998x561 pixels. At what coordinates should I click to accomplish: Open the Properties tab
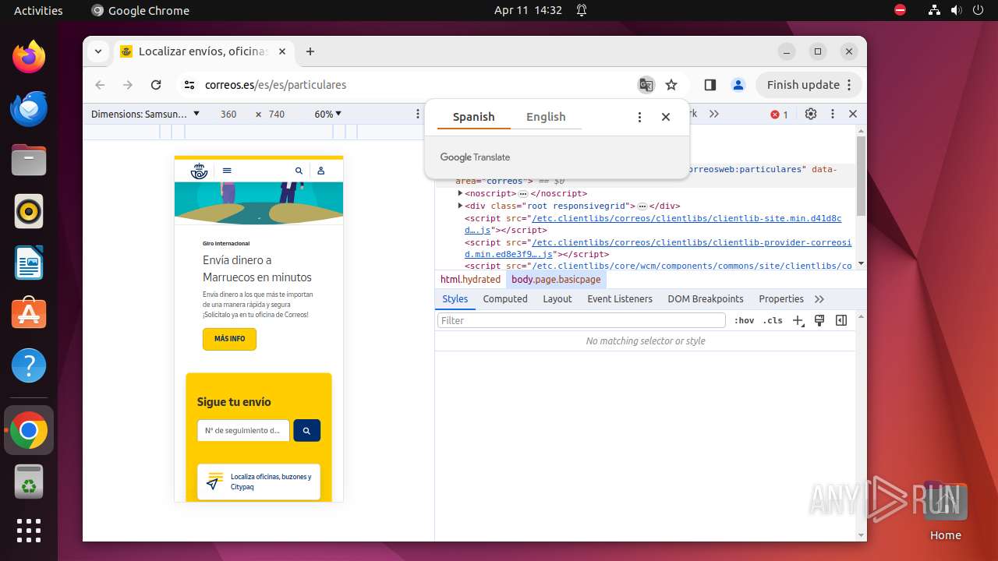[x=781, y=299]
